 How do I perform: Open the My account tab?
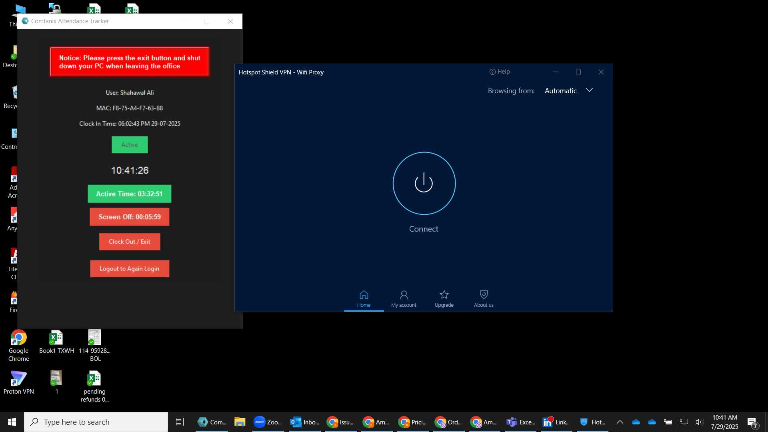point(404,299)
